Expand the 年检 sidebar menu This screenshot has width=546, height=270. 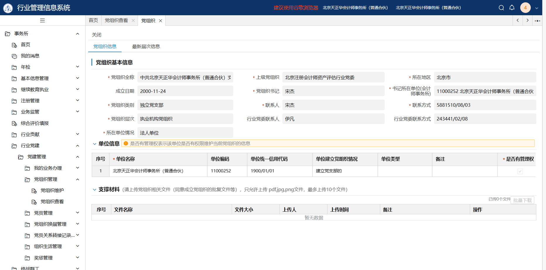click(78, 67)
